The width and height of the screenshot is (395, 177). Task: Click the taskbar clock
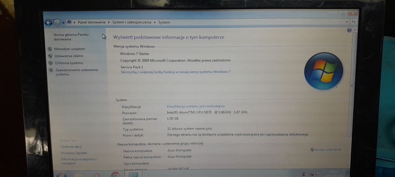tap(335, 173)
